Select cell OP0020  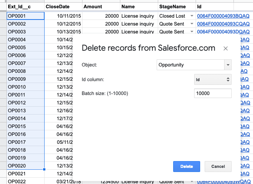tap(25, 166)
